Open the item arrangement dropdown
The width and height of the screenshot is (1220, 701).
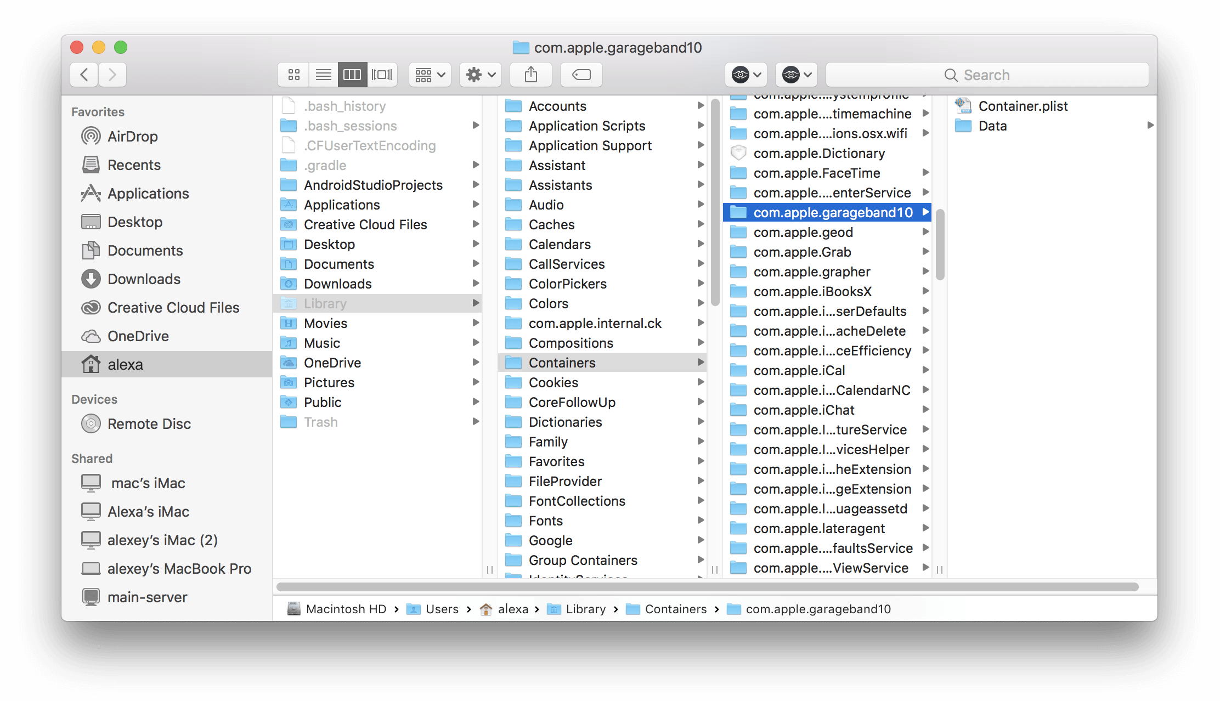pyautogui.click(x=430, y=75)
